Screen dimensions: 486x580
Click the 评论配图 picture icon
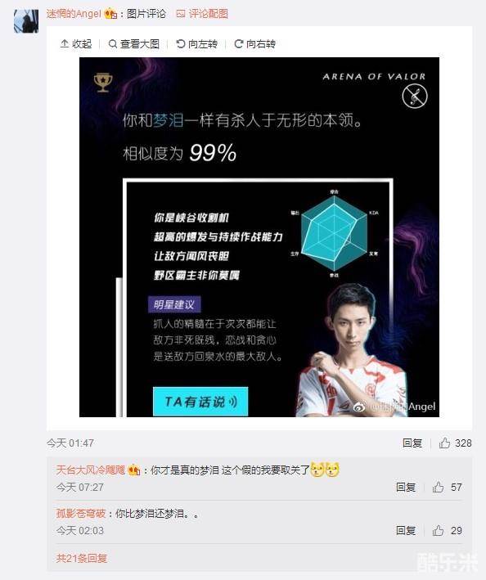(181, 14)
